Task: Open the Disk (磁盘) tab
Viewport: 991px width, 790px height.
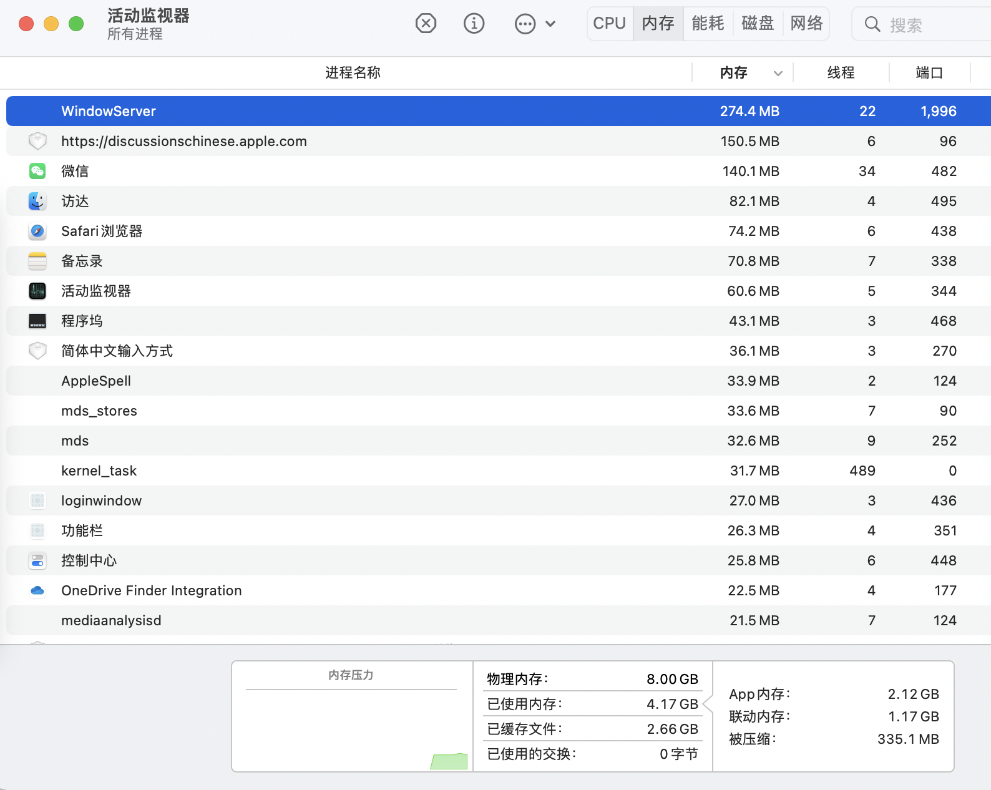Action: 757,24
